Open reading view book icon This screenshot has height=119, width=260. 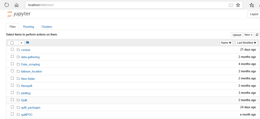231,5
